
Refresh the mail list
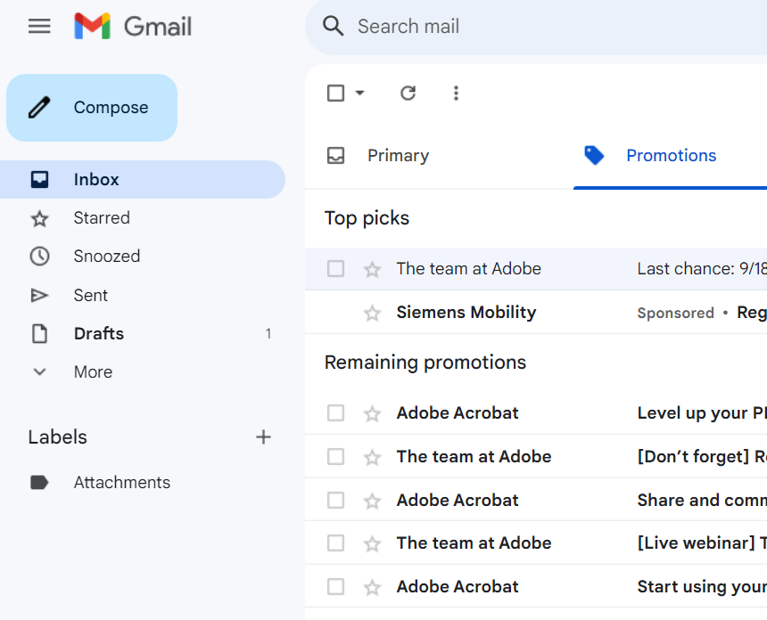coord(408,93)
